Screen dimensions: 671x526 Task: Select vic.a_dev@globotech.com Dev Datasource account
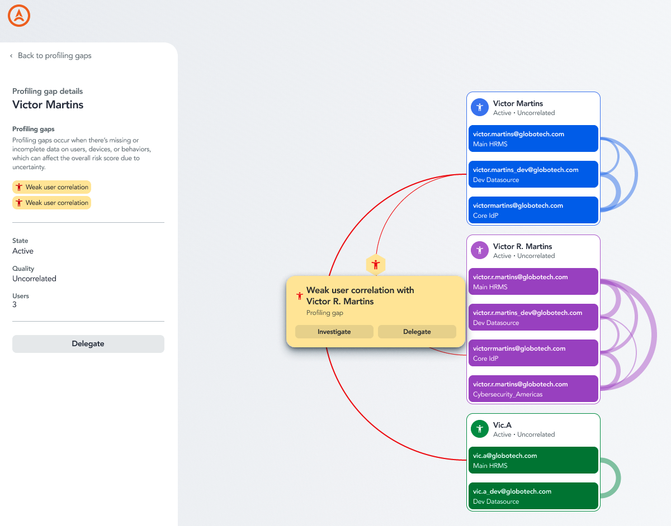point(533,496)
